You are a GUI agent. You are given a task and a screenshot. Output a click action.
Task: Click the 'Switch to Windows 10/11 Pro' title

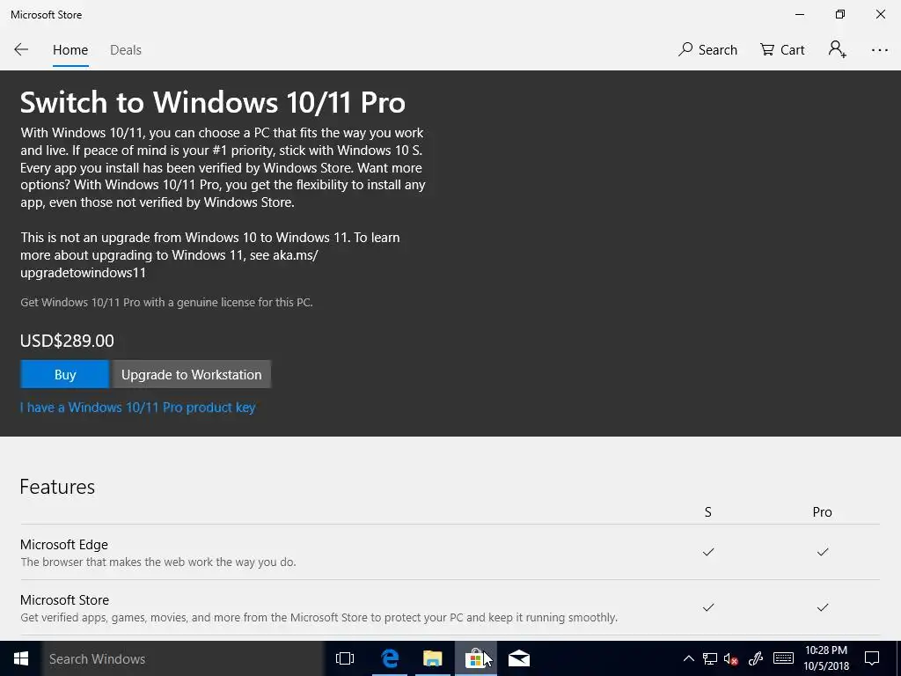(x=213, y=103)
